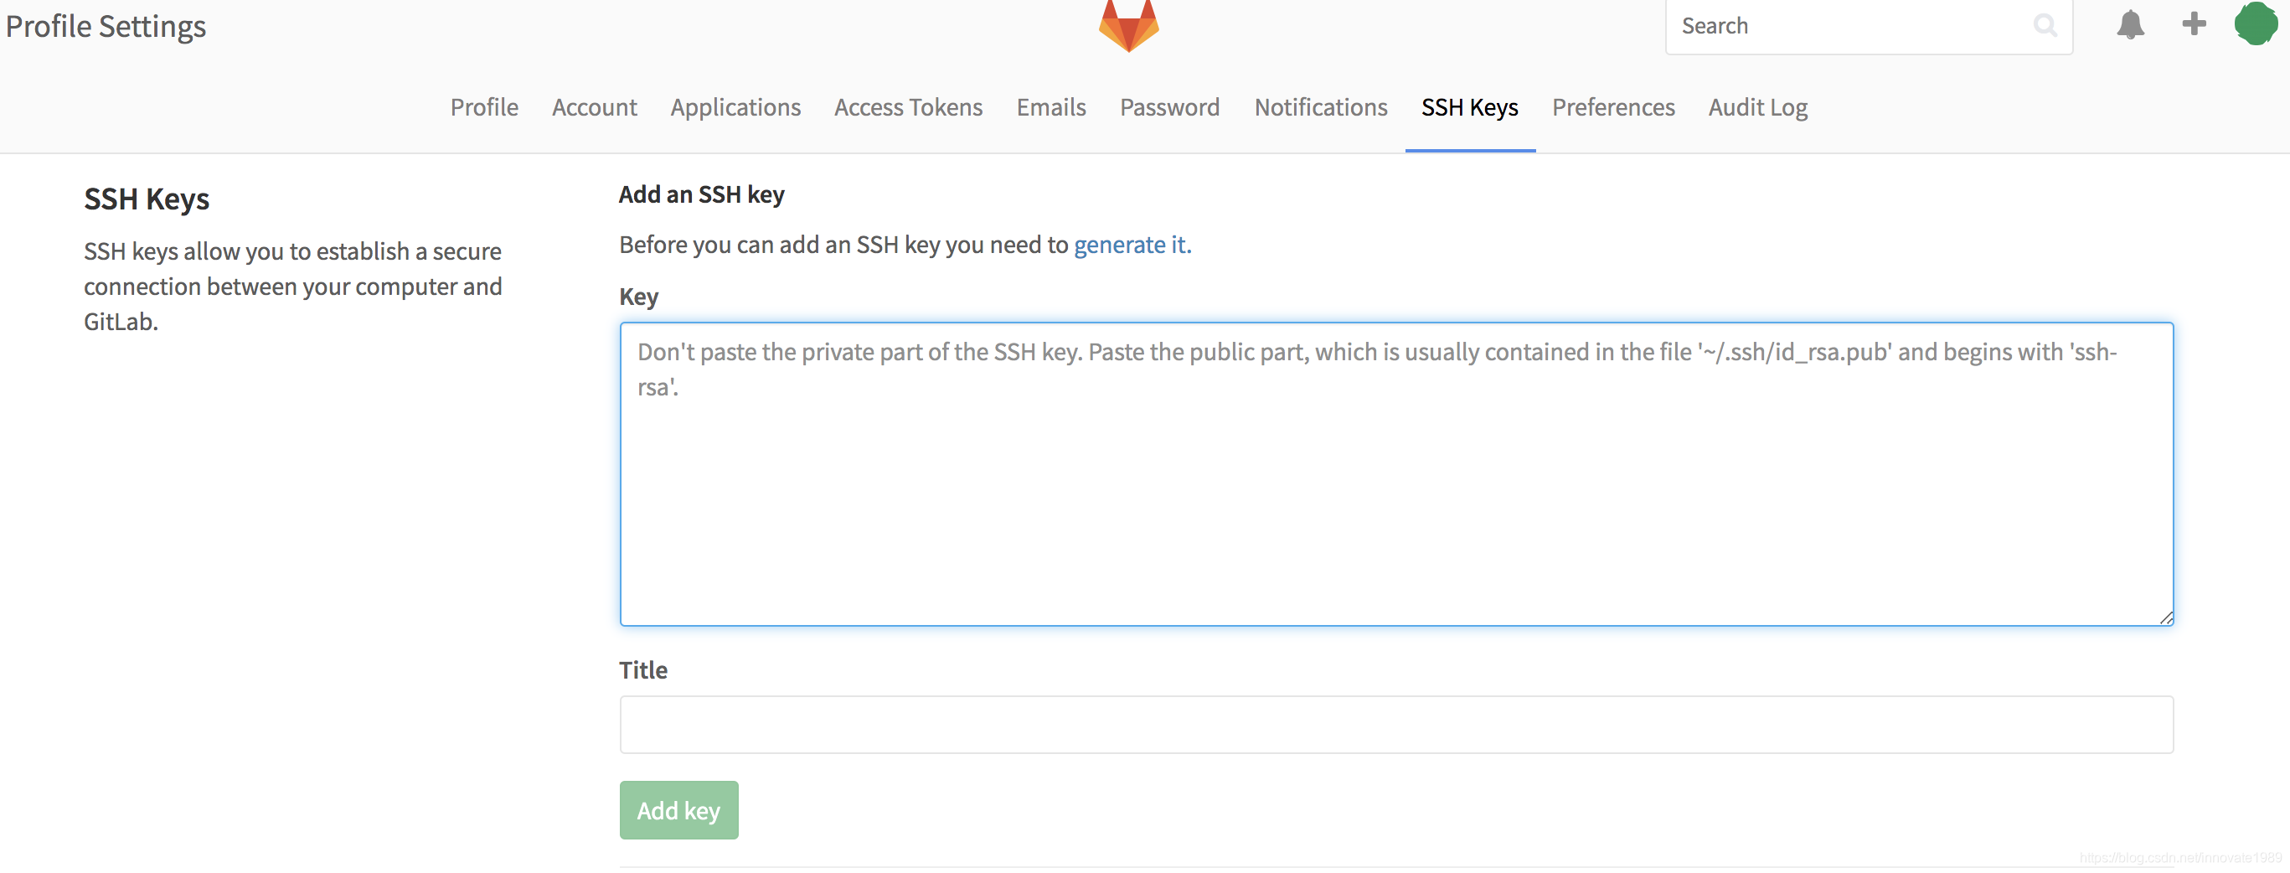Image resolution: width=2290 pixels, height=873 pixels.
Task: Open the Access Tokens tab
Action: 908,106
